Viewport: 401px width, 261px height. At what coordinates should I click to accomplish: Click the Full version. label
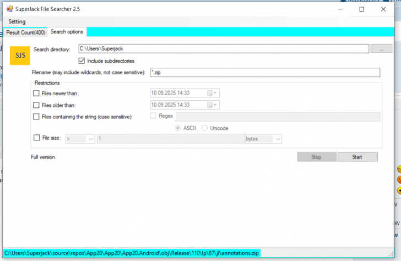point(44,157)
